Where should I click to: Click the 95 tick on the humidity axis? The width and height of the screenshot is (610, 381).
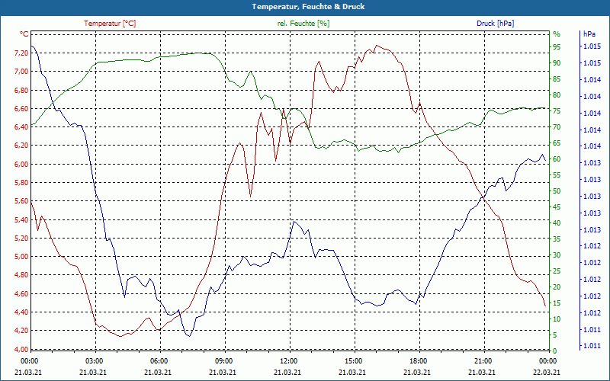(x=557, y=46)
